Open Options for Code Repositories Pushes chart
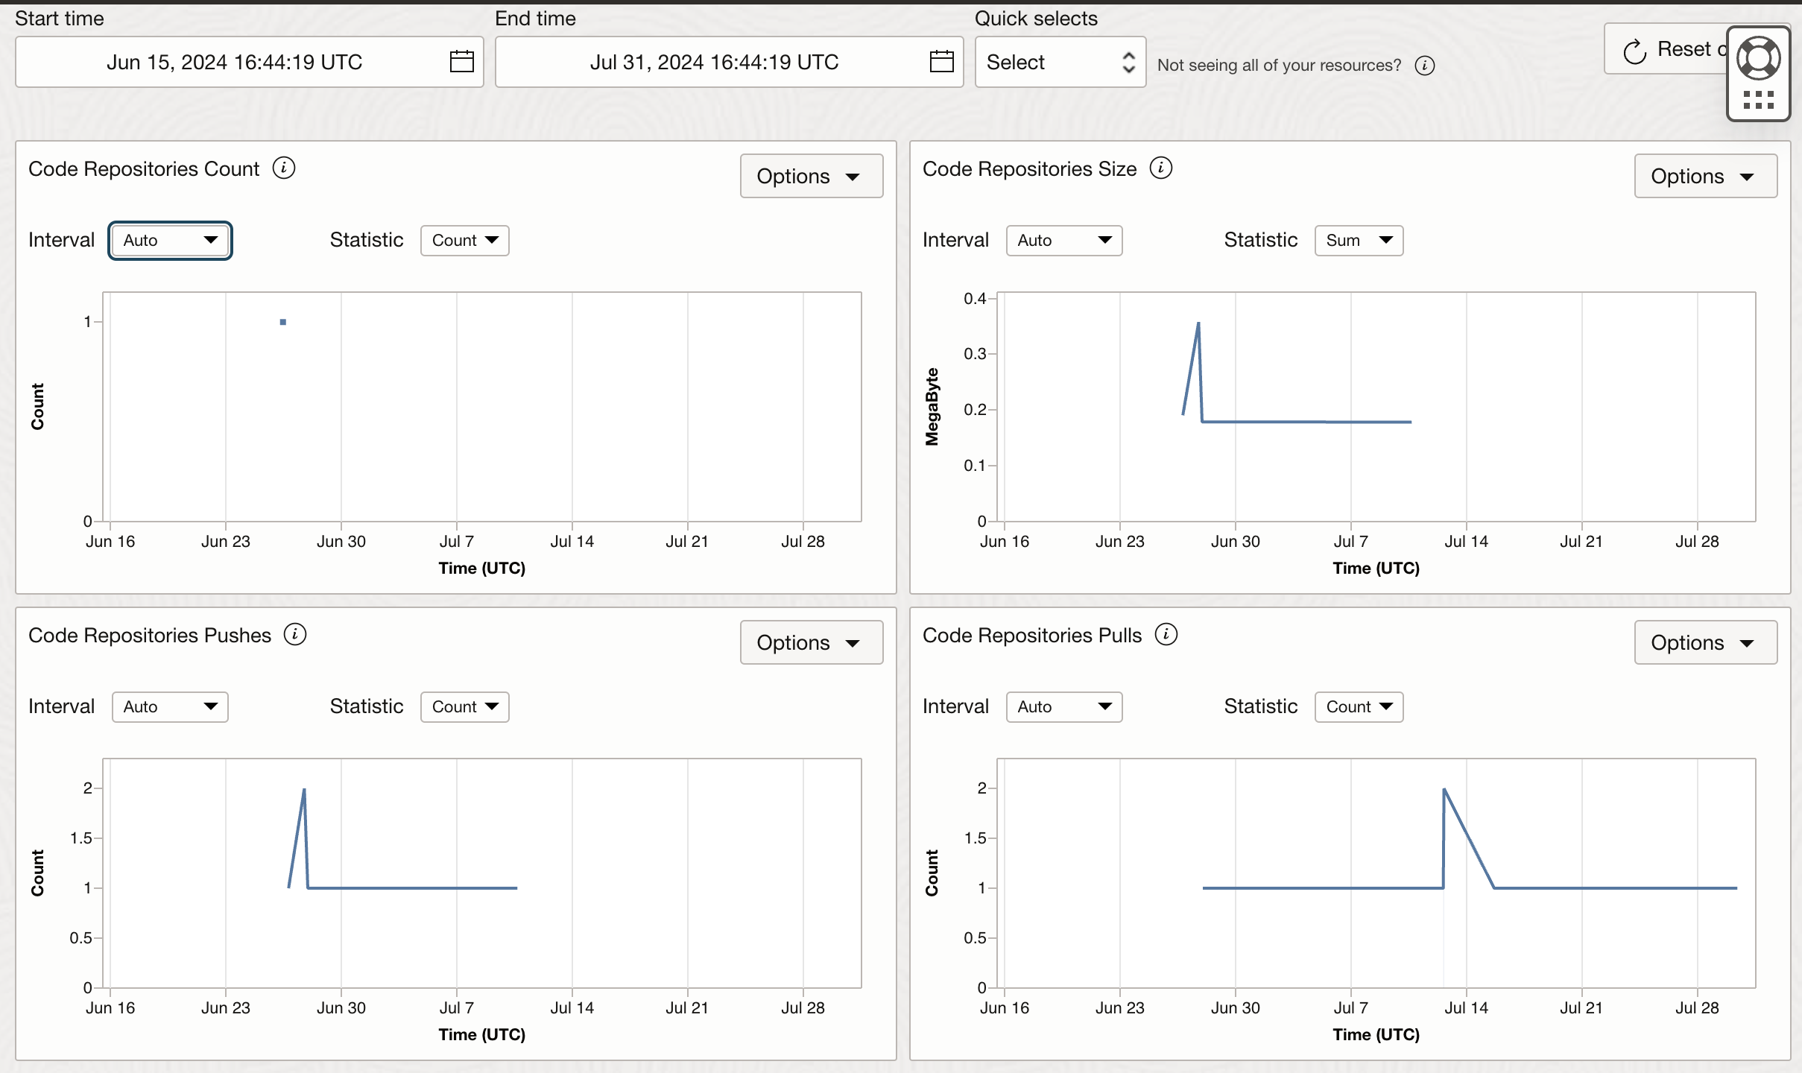 pyautogui.click(x=811, y=642)
